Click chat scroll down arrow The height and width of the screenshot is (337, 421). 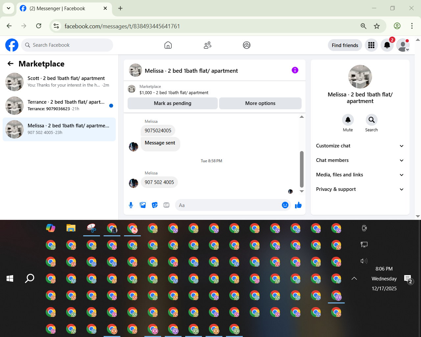click(302, 191)
